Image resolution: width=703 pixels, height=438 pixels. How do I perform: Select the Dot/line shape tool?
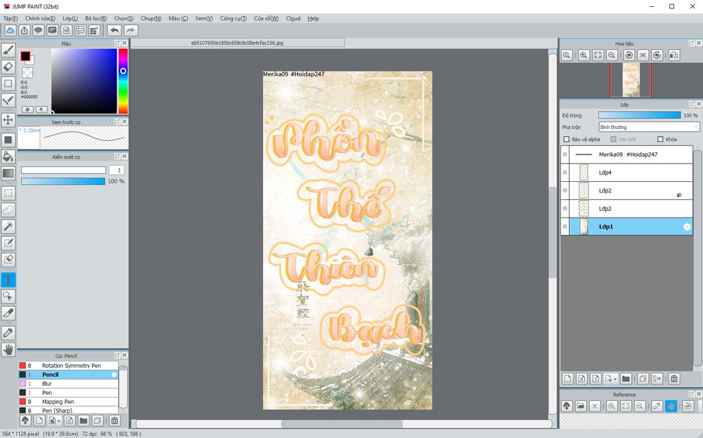pyautogui.click(x=8, y=100)
